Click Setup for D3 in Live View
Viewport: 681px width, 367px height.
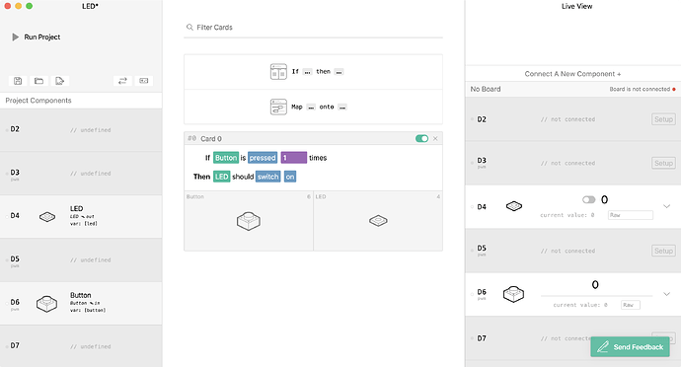coord(663,164)
